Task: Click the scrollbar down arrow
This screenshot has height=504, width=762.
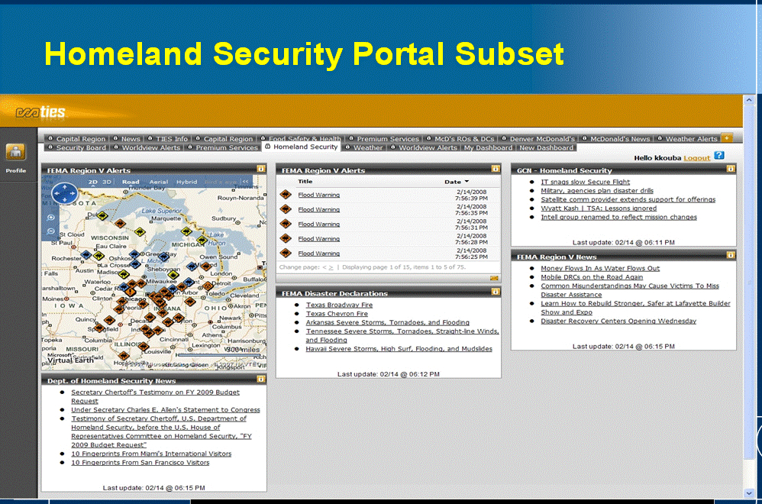Action: coord(749,493)
